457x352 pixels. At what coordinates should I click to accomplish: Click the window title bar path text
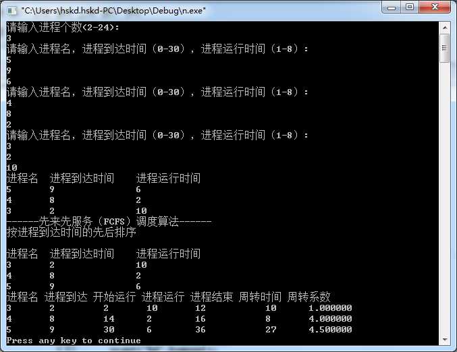[x=113, y=11]
